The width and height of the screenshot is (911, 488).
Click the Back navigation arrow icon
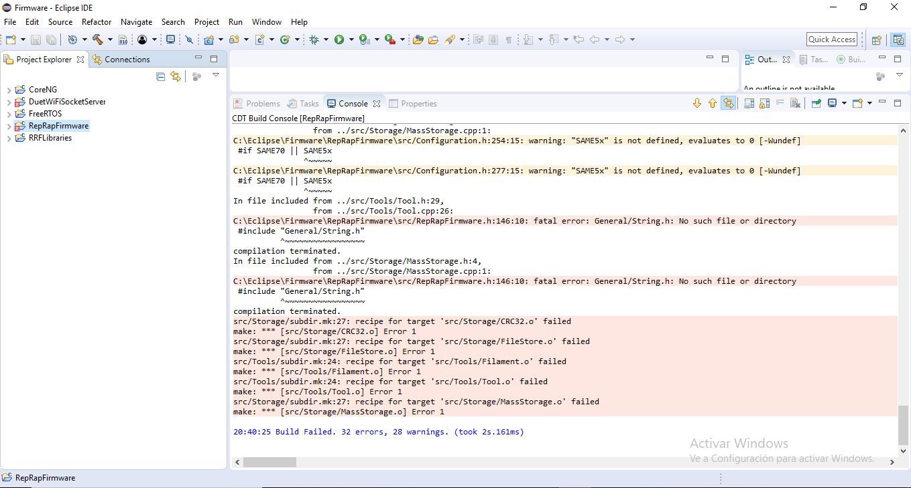(x=594, y=39)
